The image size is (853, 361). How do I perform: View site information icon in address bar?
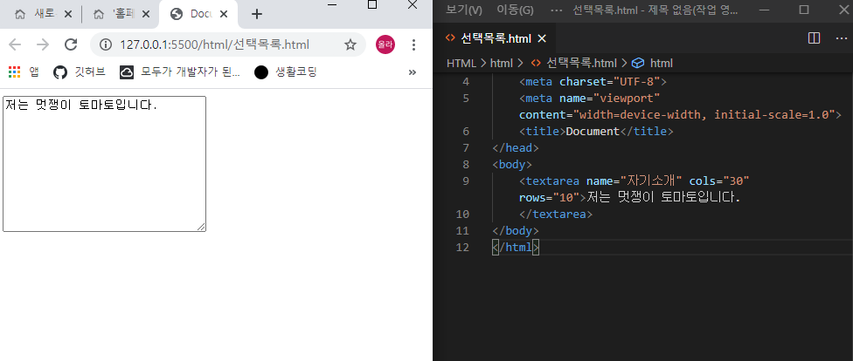coord(106,44)
